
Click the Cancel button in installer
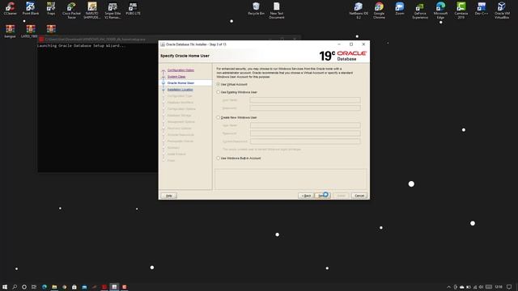tap(359, 196)
